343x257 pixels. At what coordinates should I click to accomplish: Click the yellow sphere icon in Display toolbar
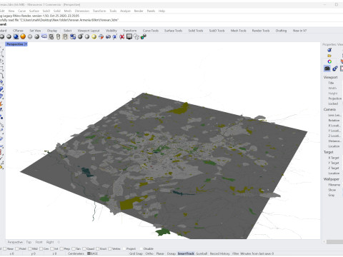94,36
